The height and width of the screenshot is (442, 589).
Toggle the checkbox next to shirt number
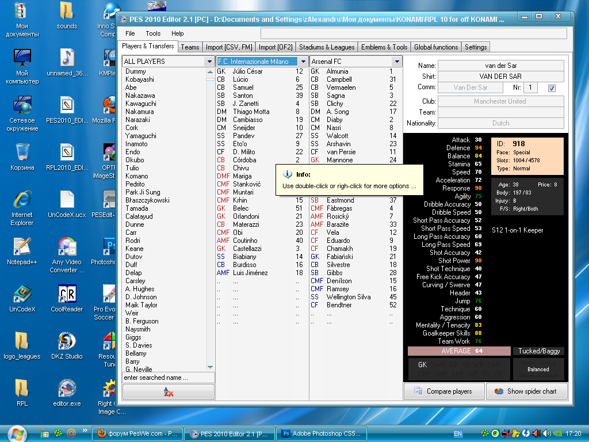(552, 88)
